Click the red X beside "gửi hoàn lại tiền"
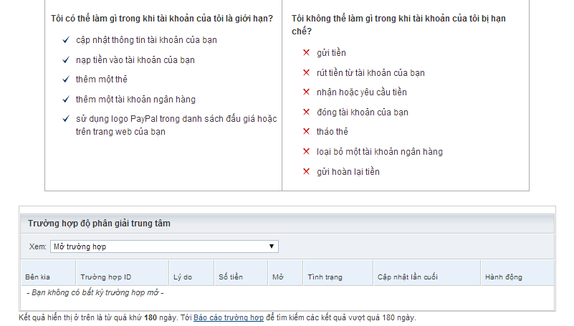Screen dimensions: 574x326 (307, 171)
